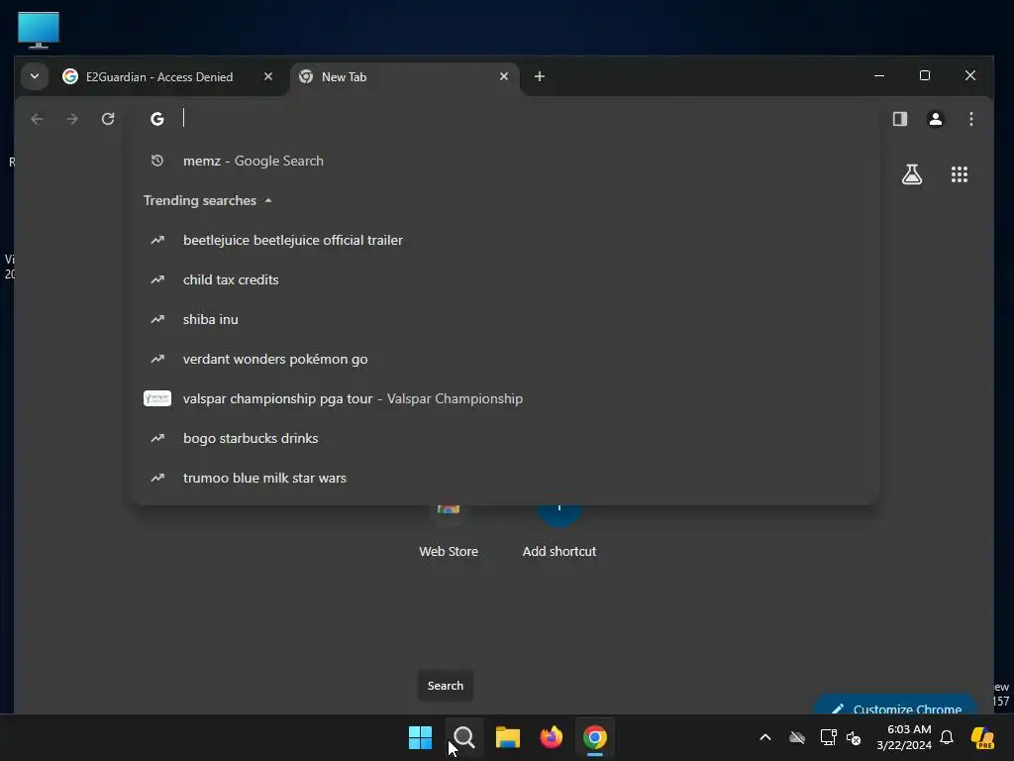1014x761 pixels.
Task: Select bogo starbucks drinks suggestion
Action: pos(504,438)
